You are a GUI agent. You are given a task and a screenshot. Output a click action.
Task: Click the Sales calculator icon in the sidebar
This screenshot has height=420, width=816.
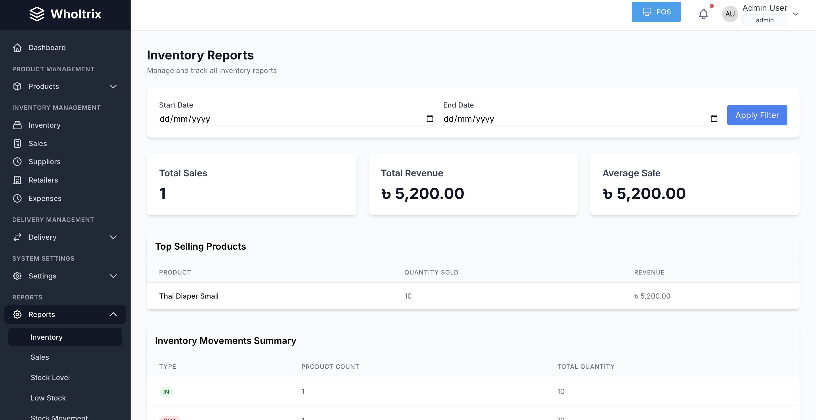17,143
